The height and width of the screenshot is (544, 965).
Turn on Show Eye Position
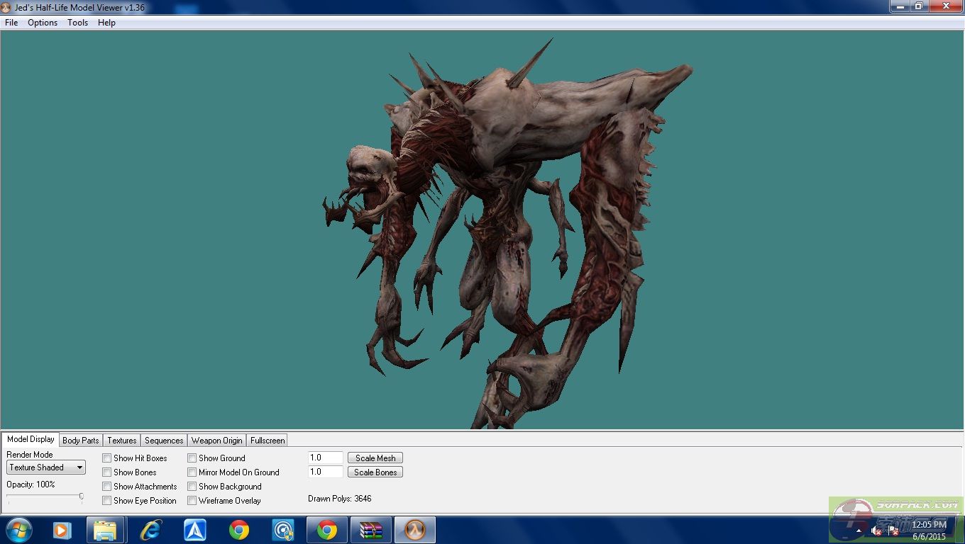pos(107,501)
